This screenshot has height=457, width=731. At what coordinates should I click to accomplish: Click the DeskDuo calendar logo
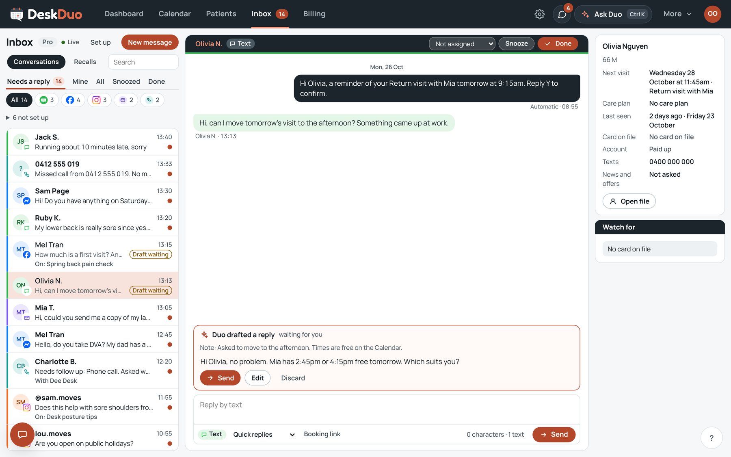[17, 14]
